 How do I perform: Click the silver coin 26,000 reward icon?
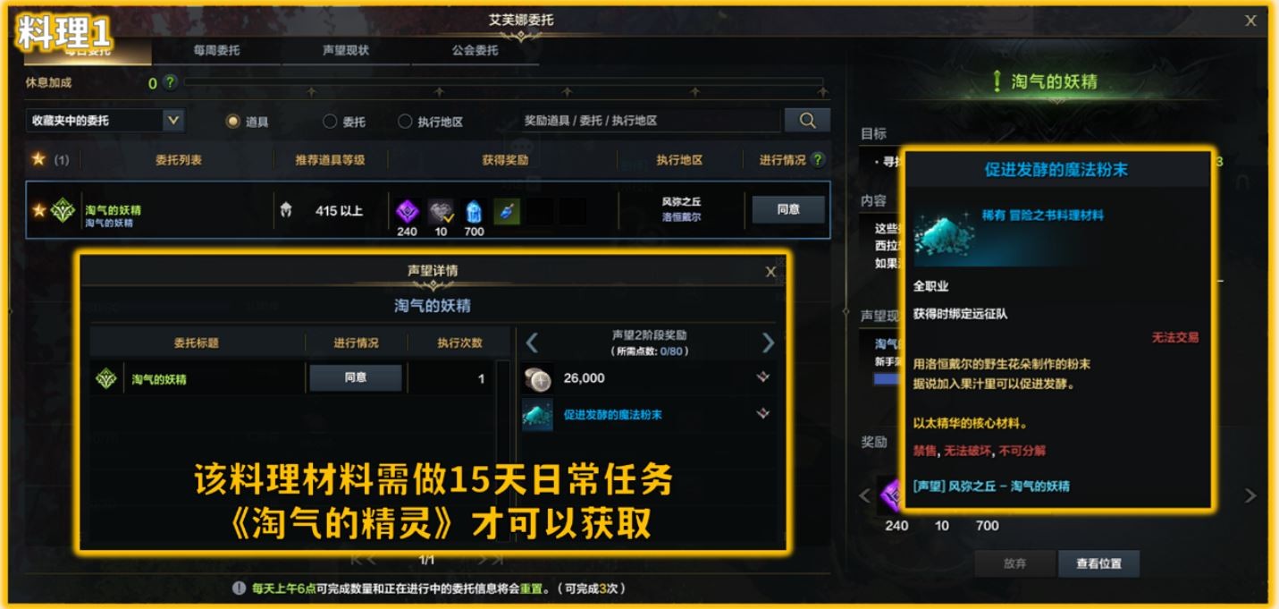pos(538,378)
